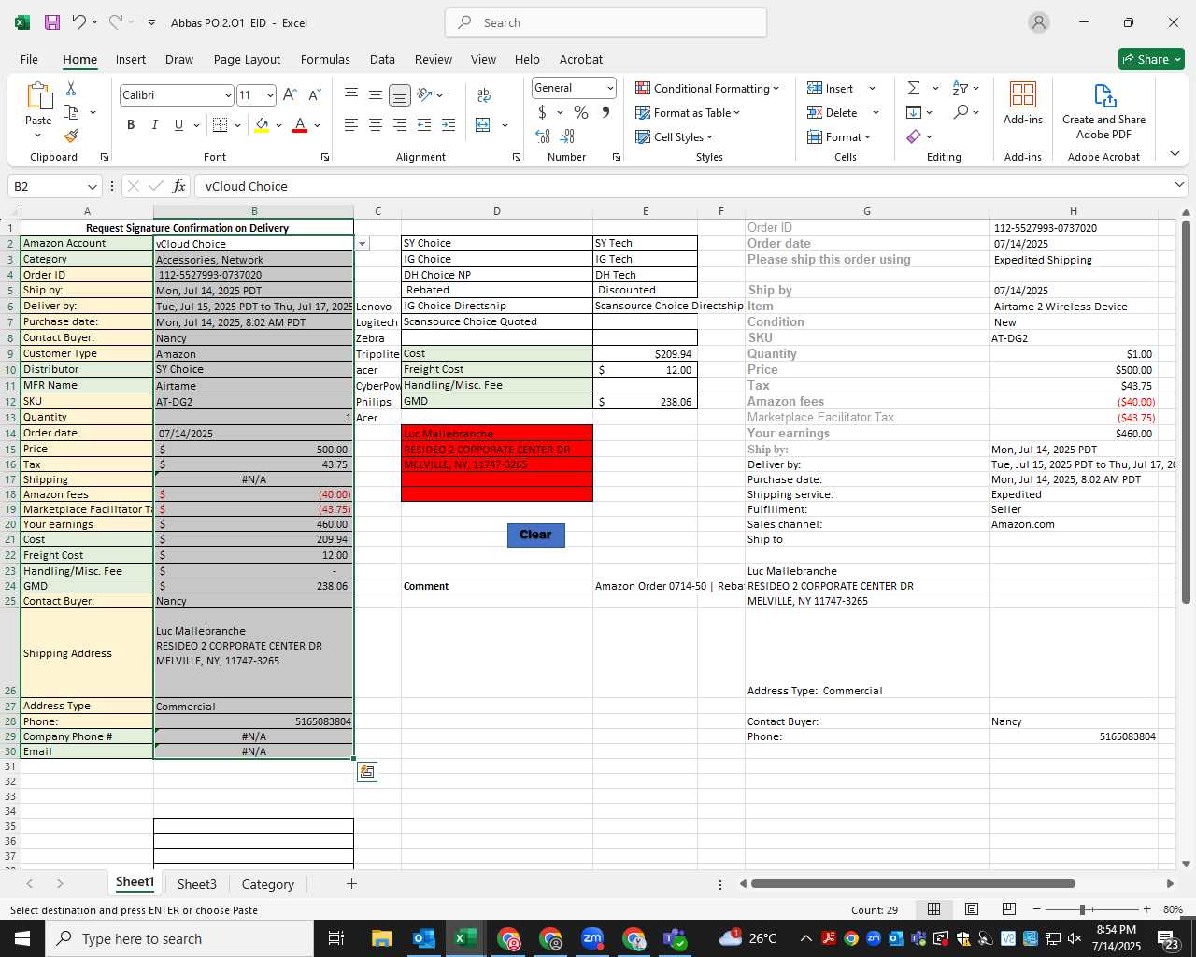Click the zoom slider handle
This screenshot has width=1196, height=957.
[x=1082, y=909]
